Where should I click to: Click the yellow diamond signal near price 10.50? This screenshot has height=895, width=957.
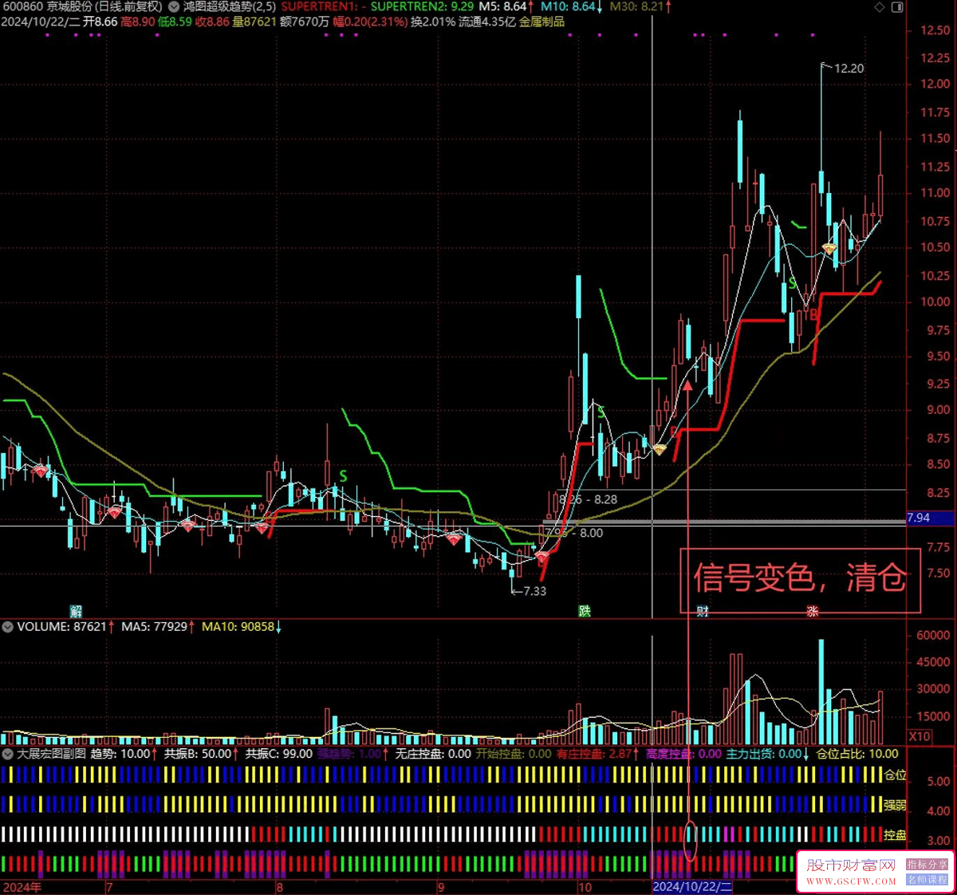[829, 250]
